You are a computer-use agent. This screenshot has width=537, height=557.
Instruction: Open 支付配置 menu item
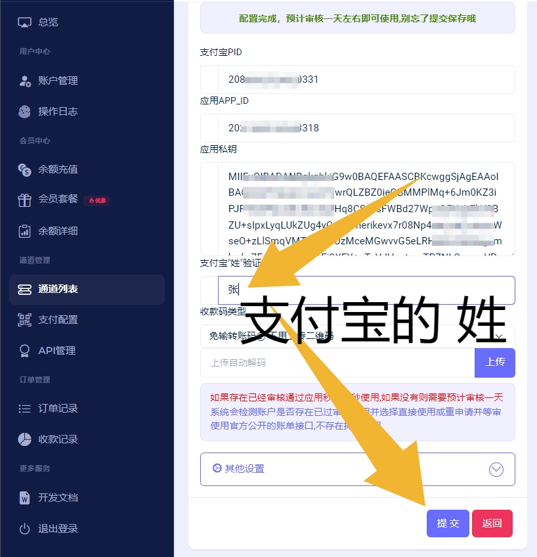click(x=58, y=320)
